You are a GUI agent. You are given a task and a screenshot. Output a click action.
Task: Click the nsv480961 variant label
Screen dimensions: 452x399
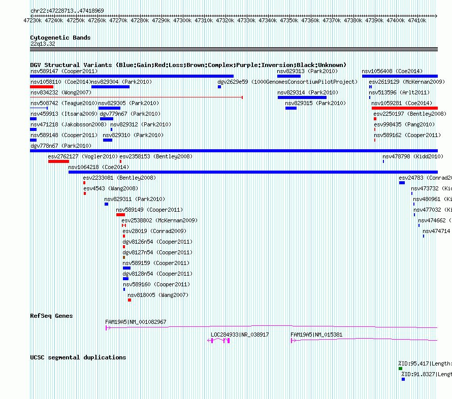point(432,199)
